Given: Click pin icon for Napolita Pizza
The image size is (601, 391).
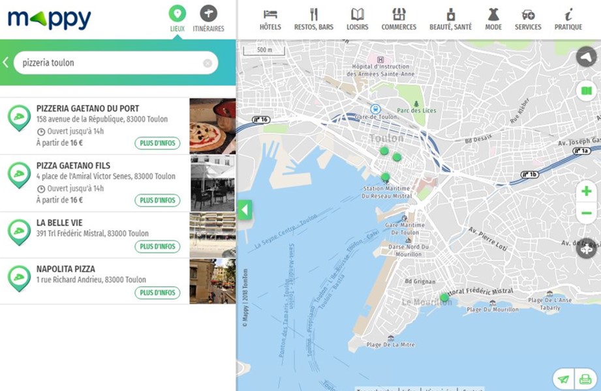Looking at the screenshot, I should coord(19,278).
